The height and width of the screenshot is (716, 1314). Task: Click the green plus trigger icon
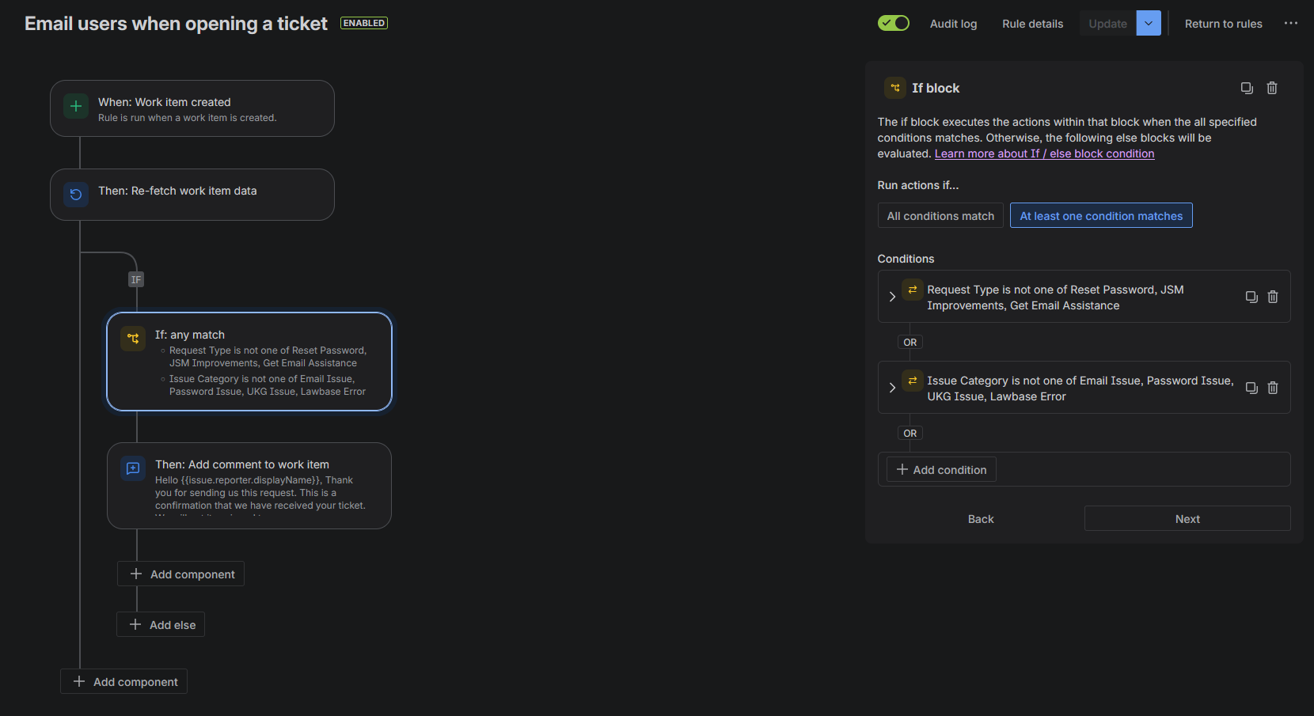76,106
